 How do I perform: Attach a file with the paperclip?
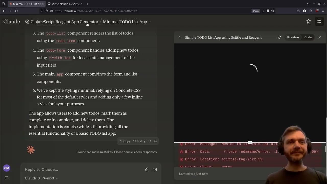click(146, 169)
